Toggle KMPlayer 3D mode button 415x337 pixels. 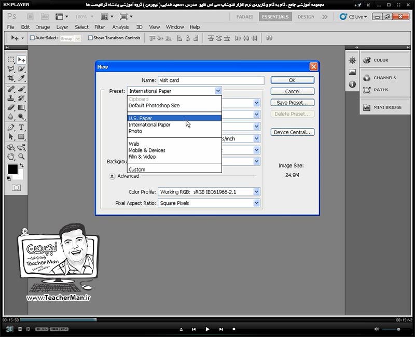(x=9, y=329)
